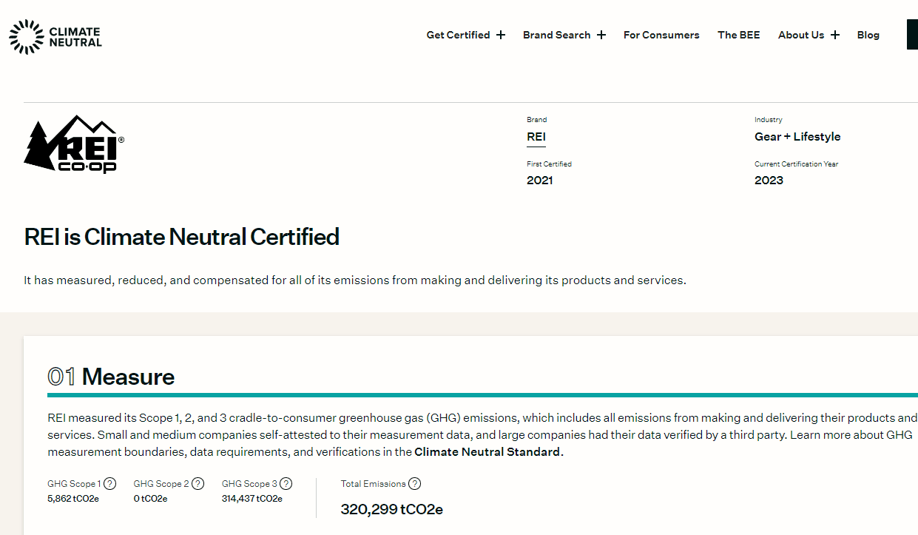The width and height of the screenshot is (918, 535).
Task: Select the 5,862 tCO2e Scope 1 value
Action: [x=73, y=499]
